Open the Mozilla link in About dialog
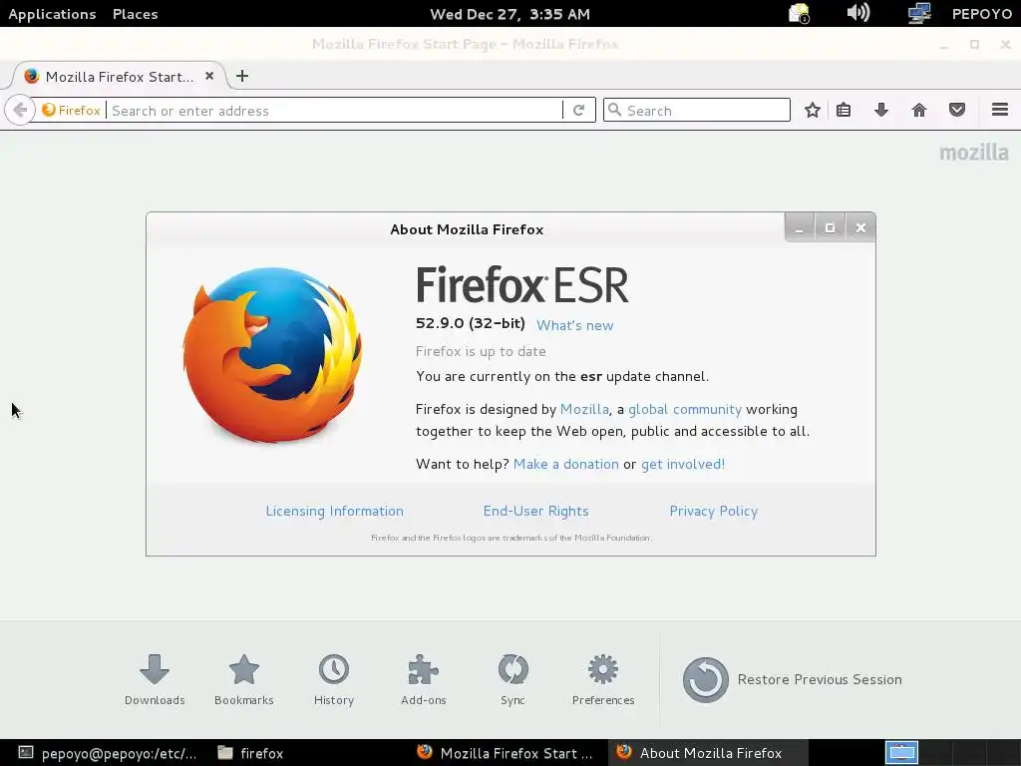 coord(584,409)
